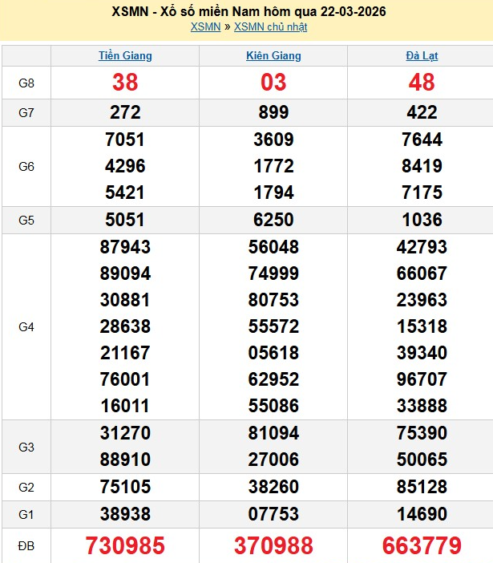Select the Đà Lạt G1 number 14690
Screen dimensions: 493x563
click(x=422, y=514)
